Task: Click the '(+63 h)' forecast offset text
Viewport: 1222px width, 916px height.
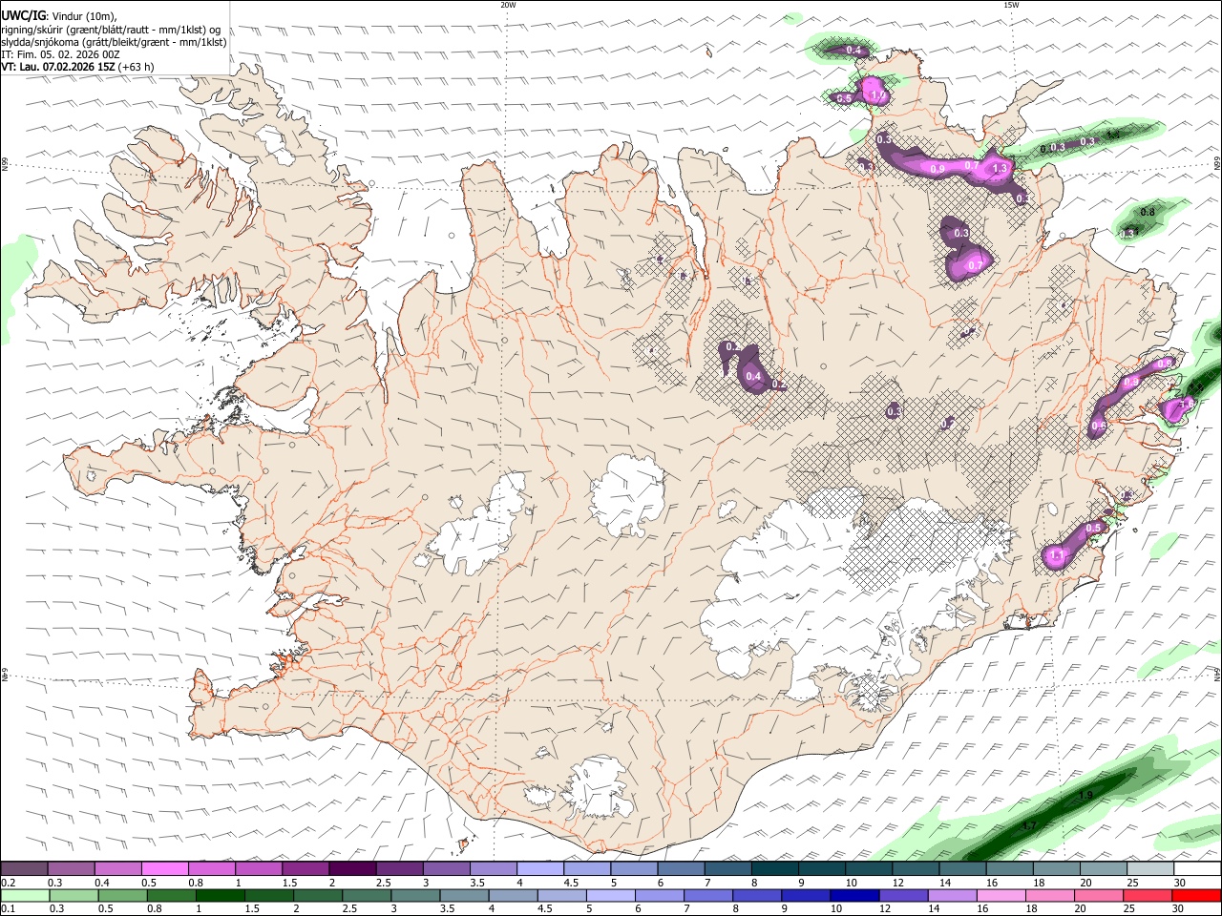Action: (137, 67)
